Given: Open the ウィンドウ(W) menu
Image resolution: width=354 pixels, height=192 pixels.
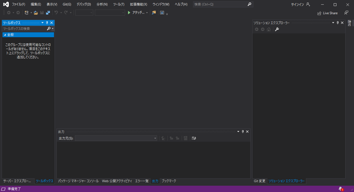Looking at the screenshot, I should [161, 4].
